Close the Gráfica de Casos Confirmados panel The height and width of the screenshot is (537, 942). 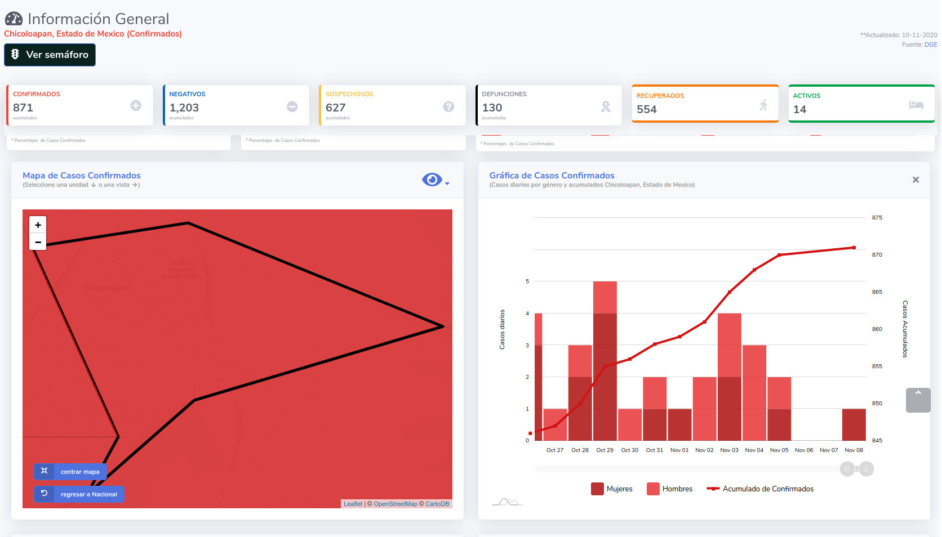click(x=916, y=180)
